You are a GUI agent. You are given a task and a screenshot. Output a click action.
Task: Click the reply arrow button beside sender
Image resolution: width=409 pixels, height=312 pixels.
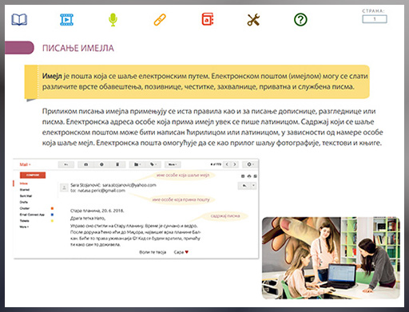click(244, 186)
